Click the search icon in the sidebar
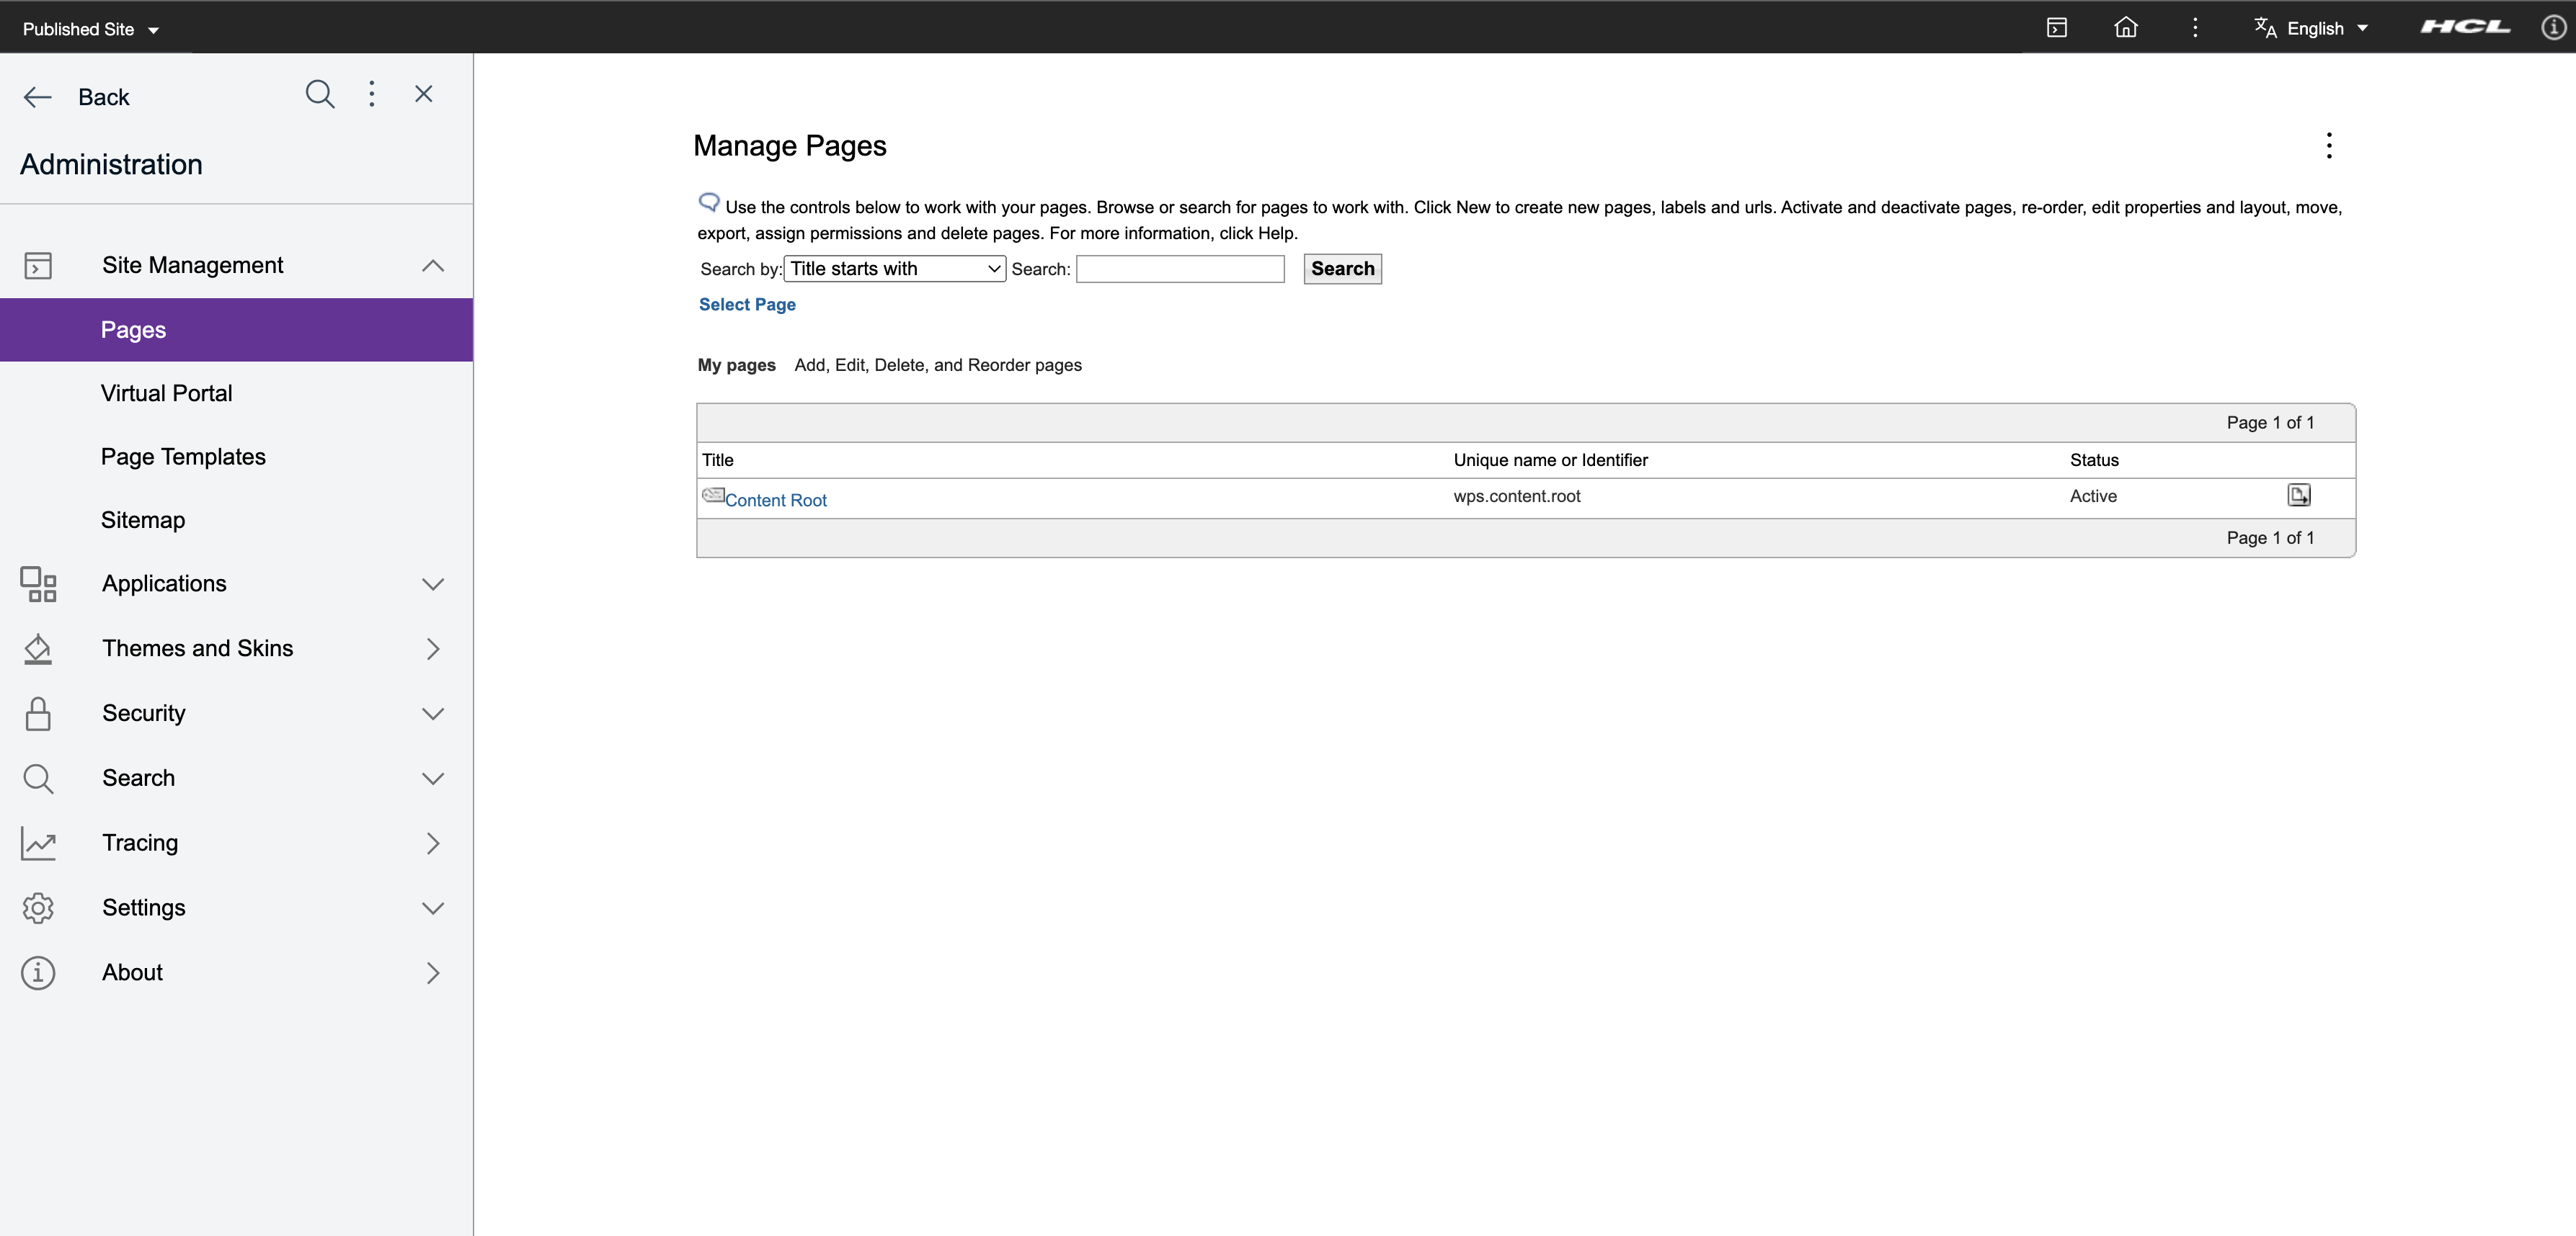The height and width of the screenshot is (1236, 2576). [319, 94]
